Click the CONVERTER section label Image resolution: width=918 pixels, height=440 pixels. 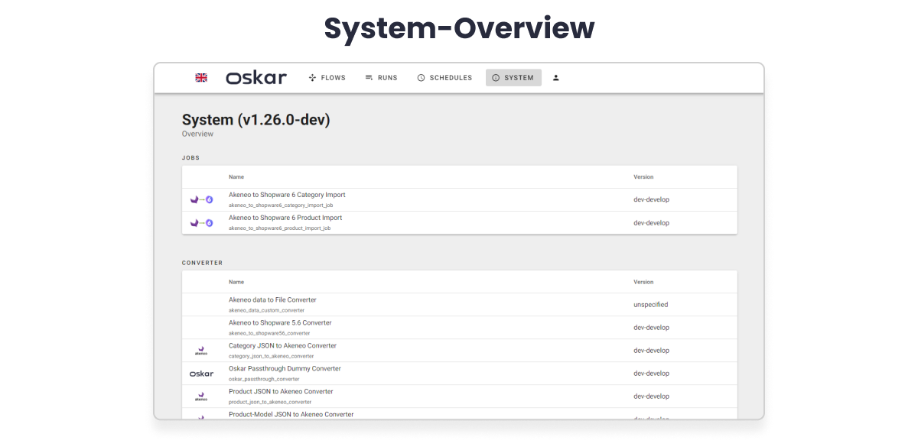click(203, 263)
